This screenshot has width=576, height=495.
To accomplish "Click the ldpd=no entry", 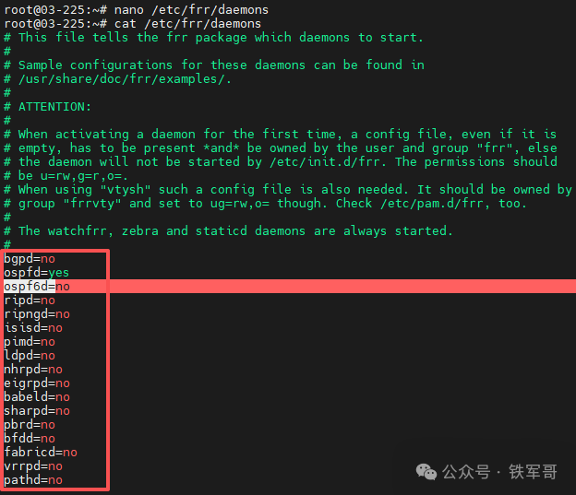I will (x=30, y=356).
